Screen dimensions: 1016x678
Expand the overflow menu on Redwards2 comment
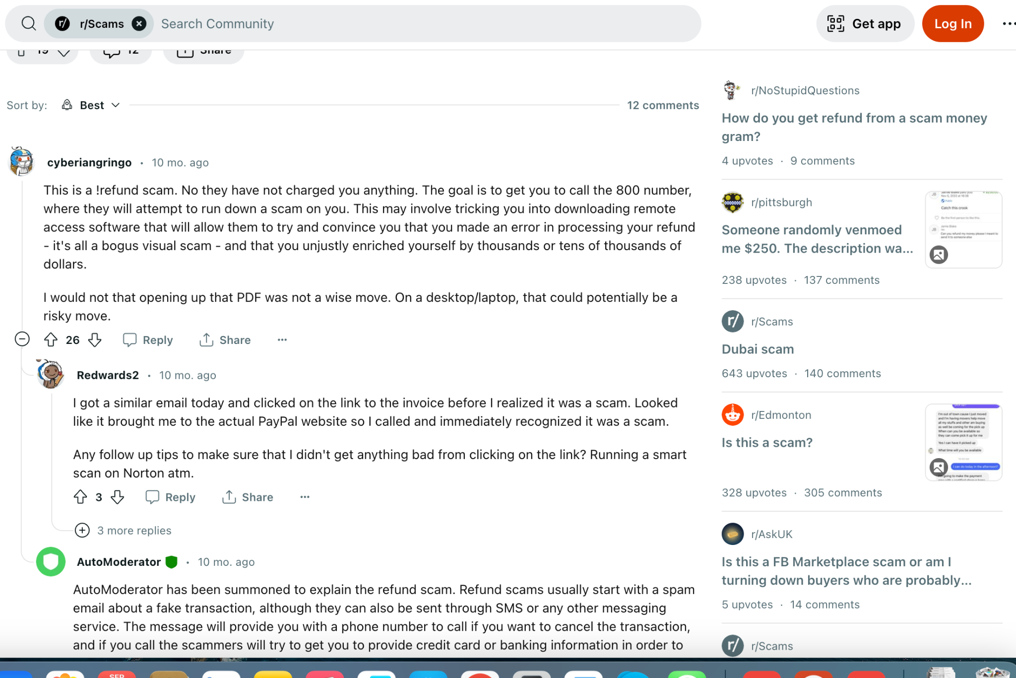[305, 497]
